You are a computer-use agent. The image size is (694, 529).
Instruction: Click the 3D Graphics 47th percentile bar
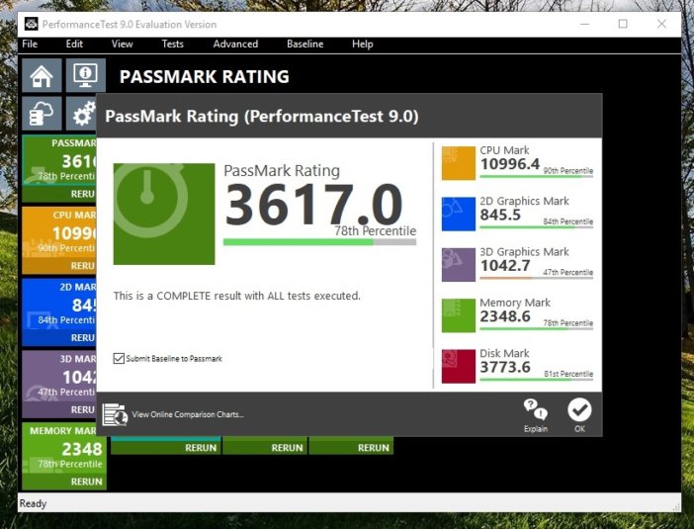(537, 278)
